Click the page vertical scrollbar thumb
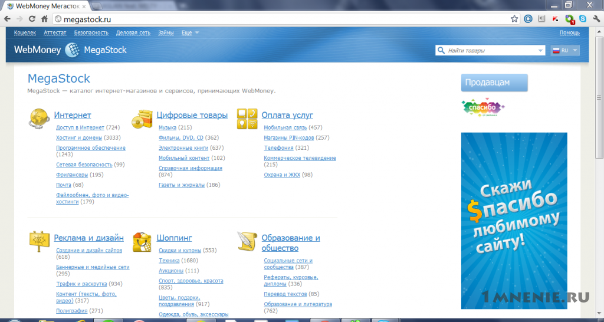Image resolution: width=604 pixels, height=322 pixels. [599, 97]
